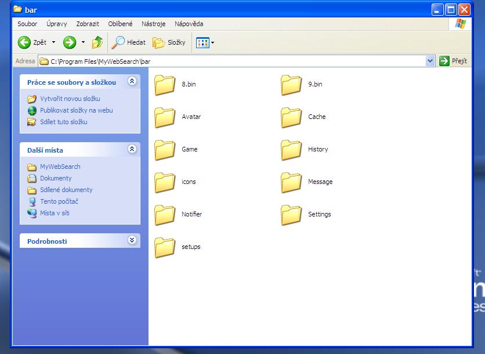Go up one folder level icon
The image size is (485, 354).
pos(97,42)
